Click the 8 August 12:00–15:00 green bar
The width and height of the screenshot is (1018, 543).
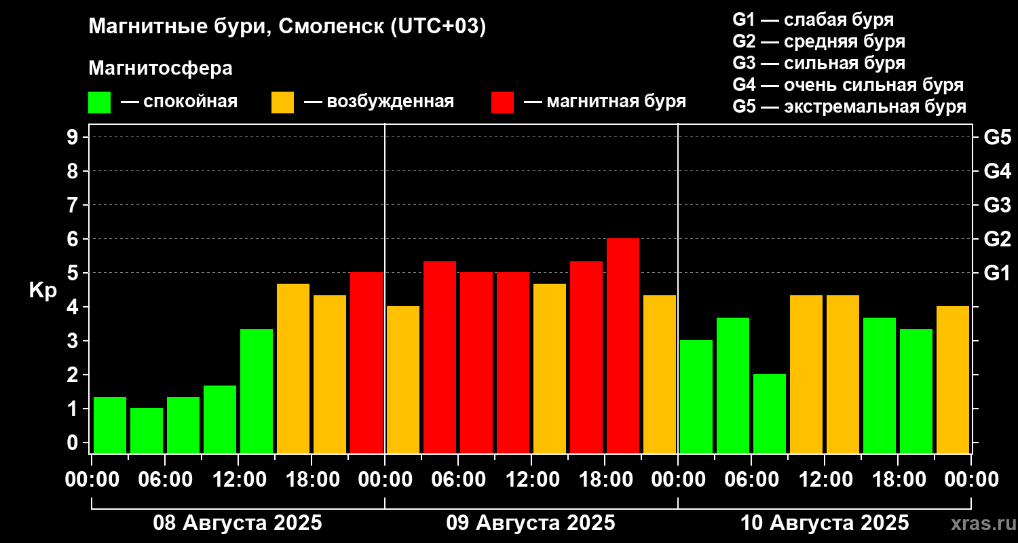pos(257,391)
